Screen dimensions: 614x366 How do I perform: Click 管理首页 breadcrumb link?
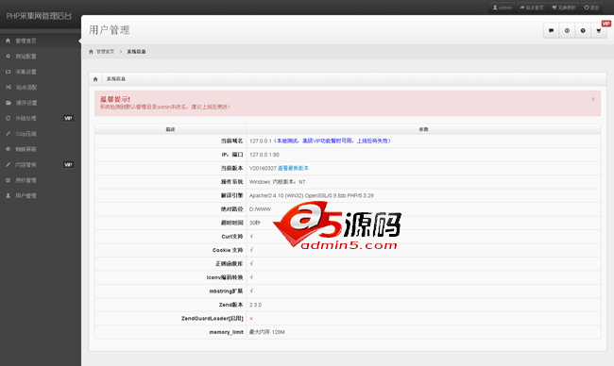pyautogui.click(x=106, y=52)
